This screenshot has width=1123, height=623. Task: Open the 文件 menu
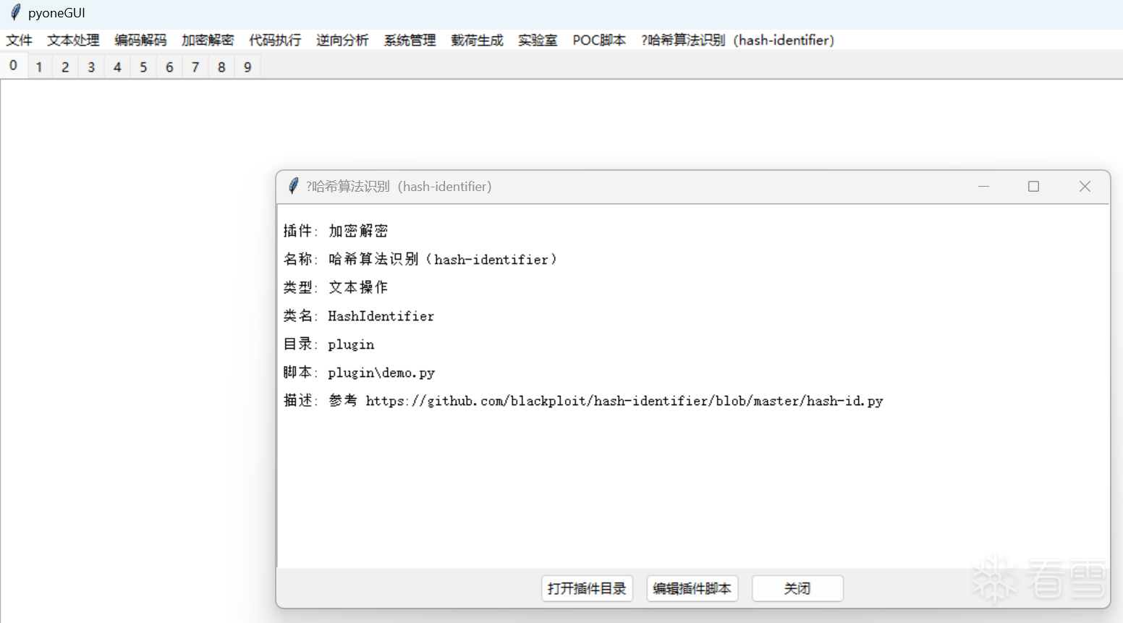(x=19, y=40)
